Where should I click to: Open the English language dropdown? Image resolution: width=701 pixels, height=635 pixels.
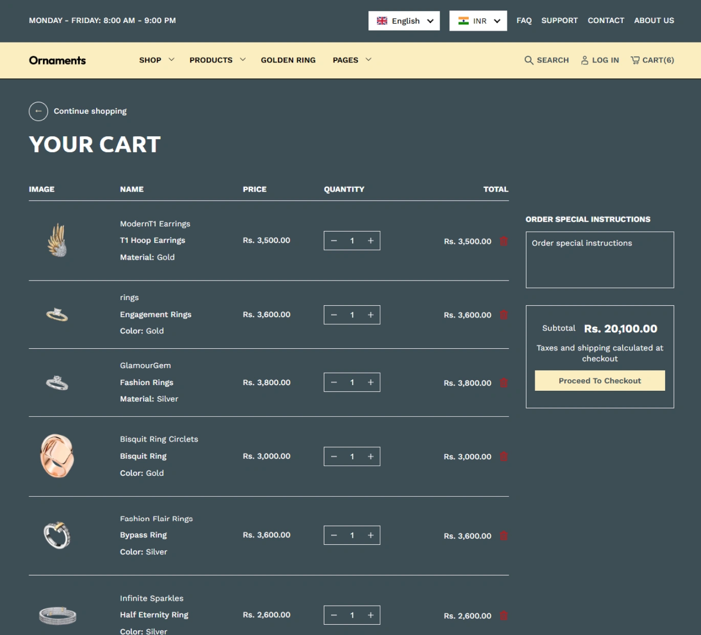pos(404,21)
